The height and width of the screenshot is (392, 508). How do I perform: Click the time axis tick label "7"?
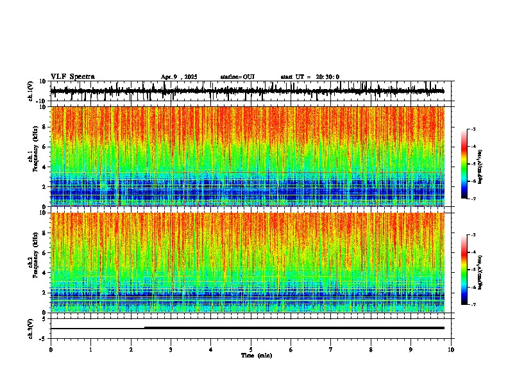tap(331, 350)
